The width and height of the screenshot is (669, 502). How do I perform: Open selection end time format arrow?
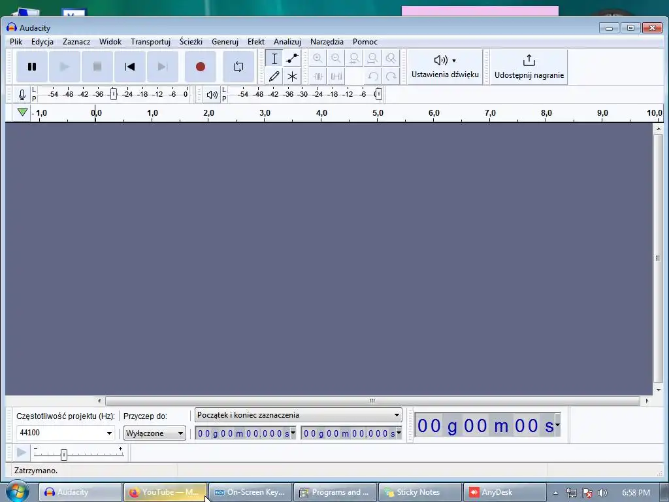point(399,433)
